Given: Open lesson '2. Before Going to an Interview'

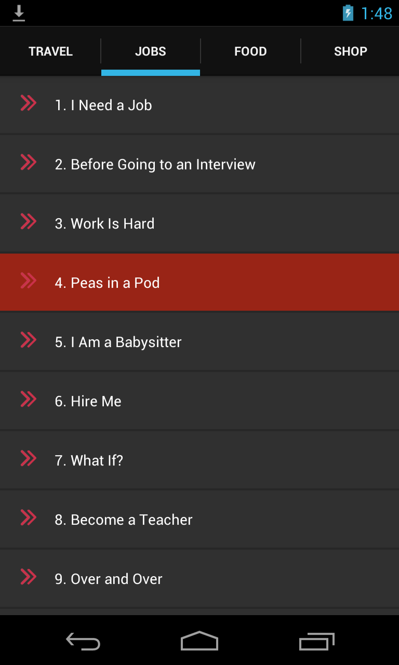Looking at the screenshot, I should (155, 165).
